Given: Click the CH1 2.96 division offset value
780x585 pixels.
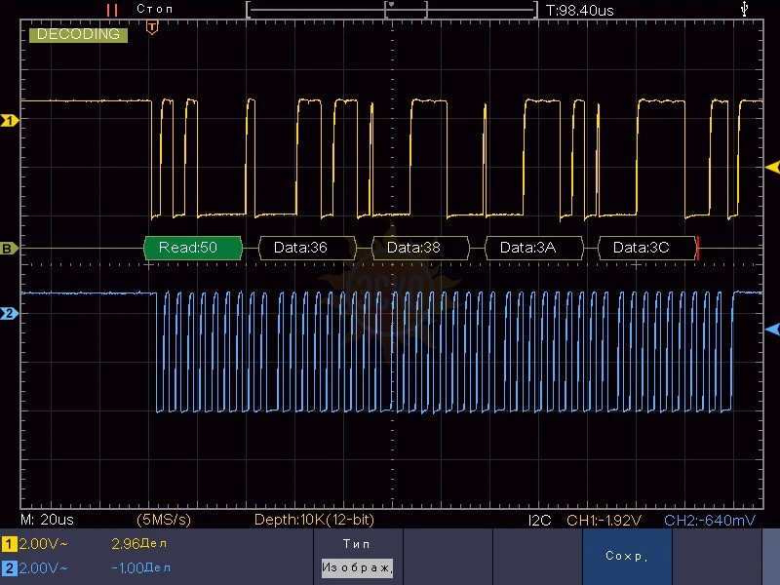Looking at the screenshot, I should (138, 544).
